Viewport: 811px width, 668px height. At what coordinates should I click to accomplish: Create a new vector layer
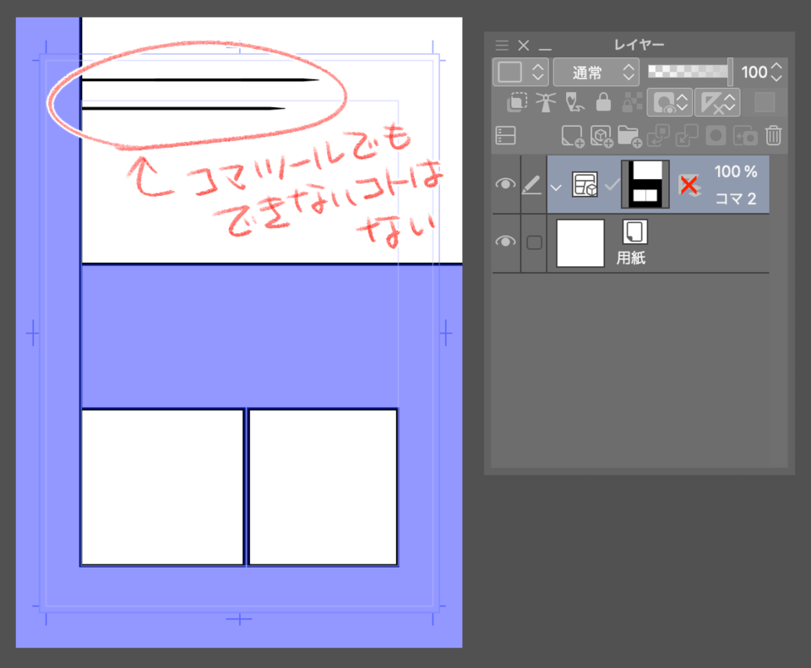click(601, 136)
